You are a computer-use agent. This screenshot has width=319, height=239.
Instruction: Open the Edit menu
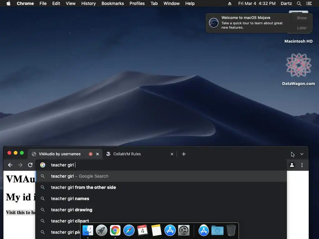click(x=56, y=3)
